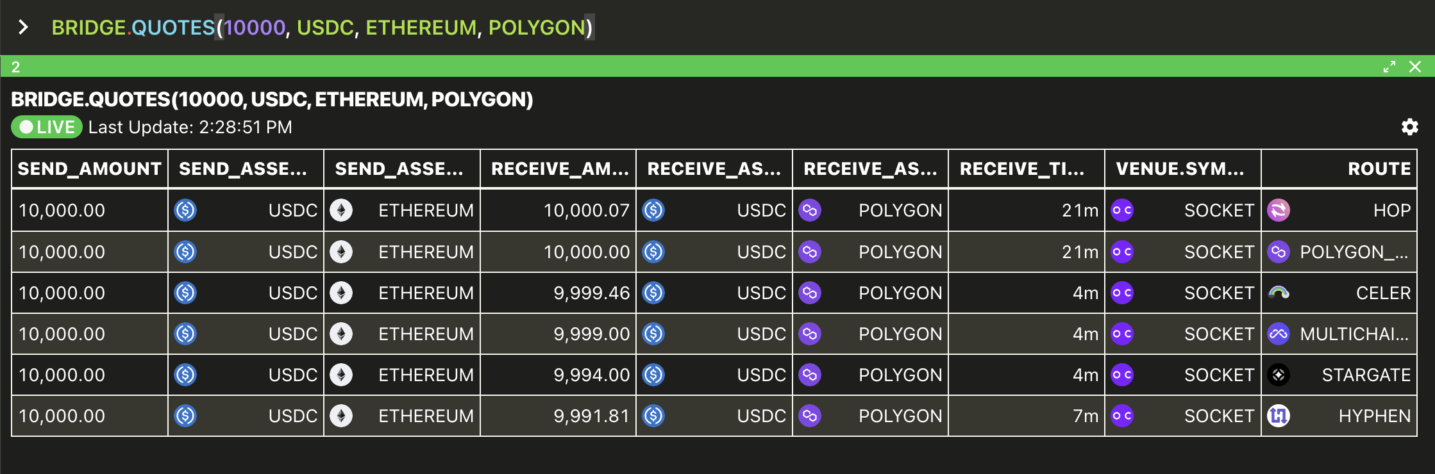
Task: Click the command input with BRIDGE.QUOTES text
Action: [323, 28]
